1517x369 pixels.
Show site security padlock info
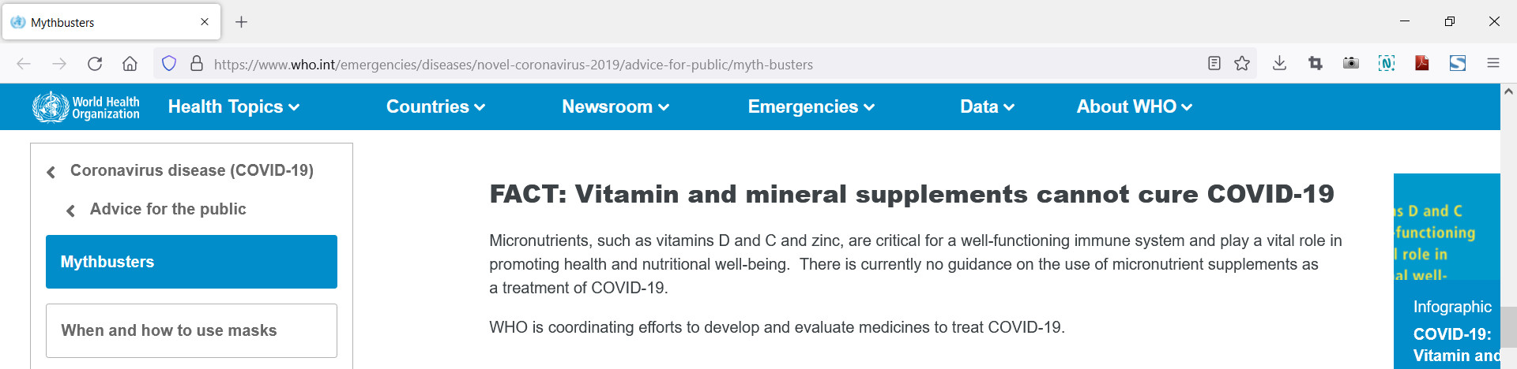tap(197, 64)
